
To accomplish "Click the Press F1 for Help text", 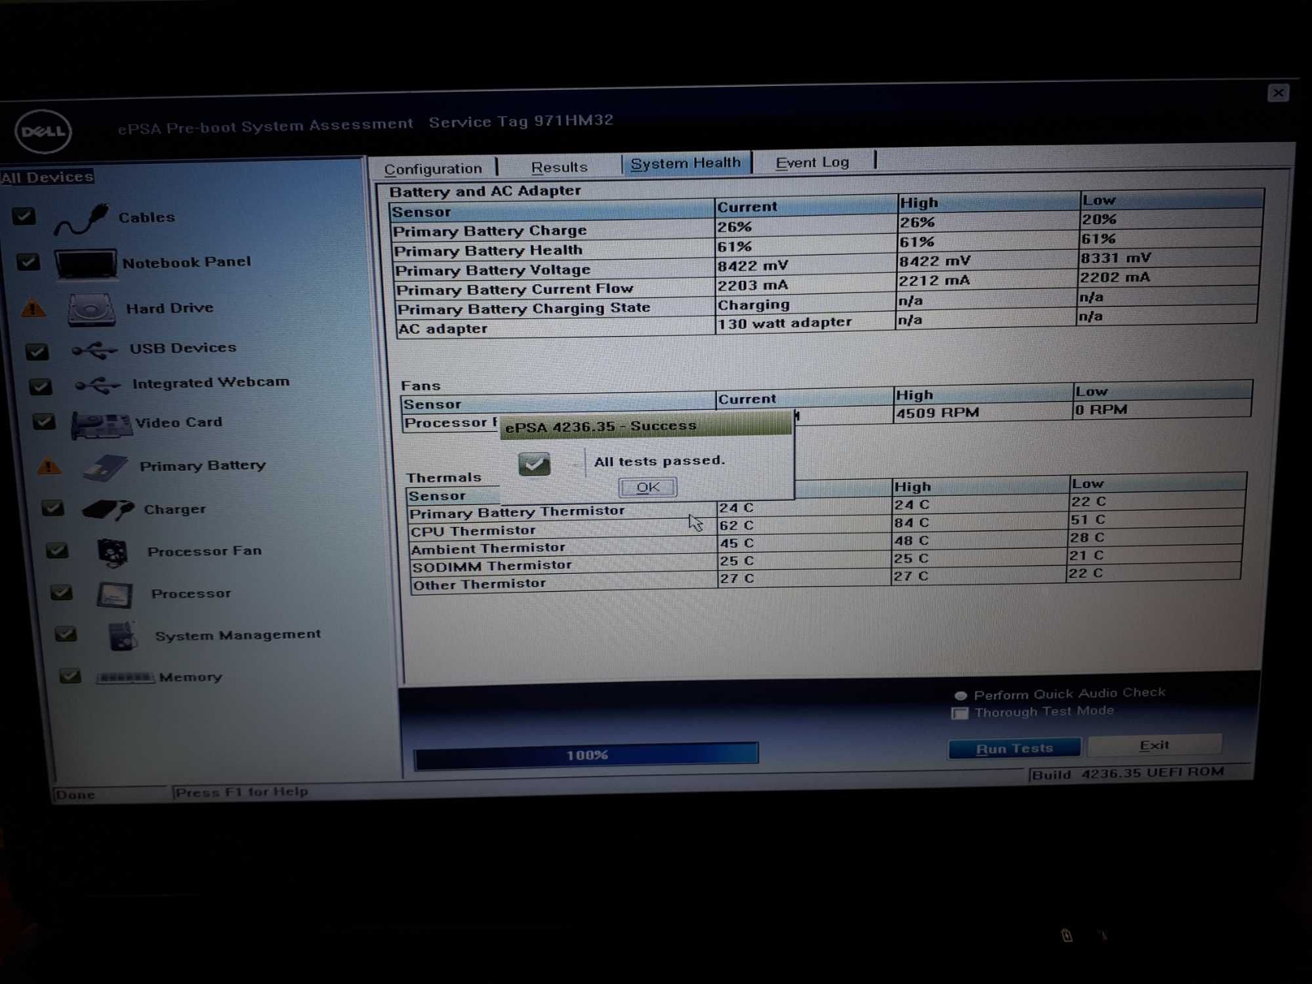I will point(242,792).
